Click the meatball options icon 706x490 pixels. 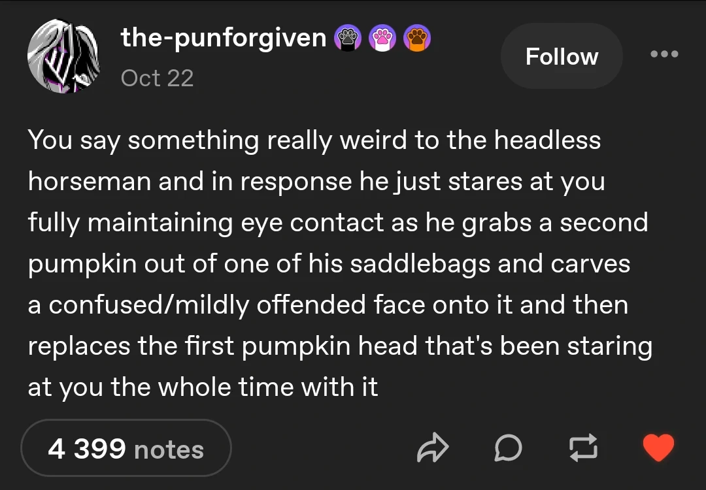(x=664, y=55)
